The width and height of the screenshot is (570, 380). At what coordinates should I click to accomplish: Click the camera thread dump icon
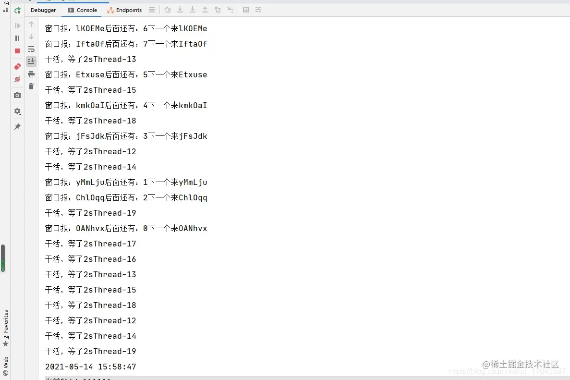(17, 95)
